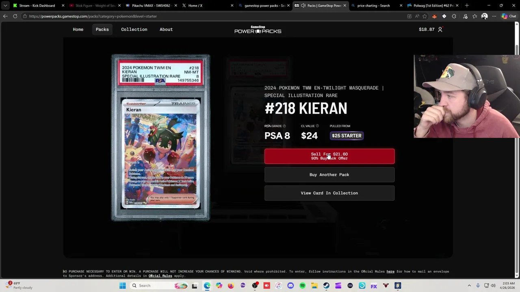Open About in site navigation
This screenshot has width=520, height=292.
coord(166,29)
